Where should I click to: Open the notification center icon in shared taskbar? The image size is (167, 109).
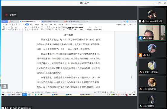[134, 95]
